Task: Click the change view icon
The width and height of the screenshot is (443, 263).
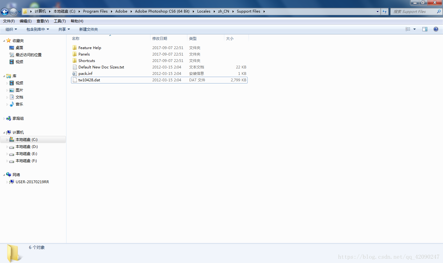Action: click(408, 29)
